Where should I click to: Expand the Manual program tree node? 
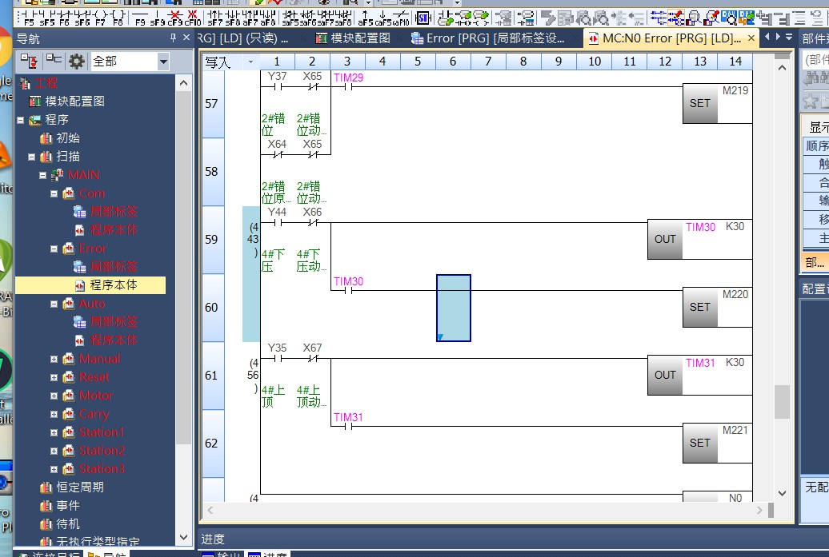pyautogui.click(x=54, y=359)
